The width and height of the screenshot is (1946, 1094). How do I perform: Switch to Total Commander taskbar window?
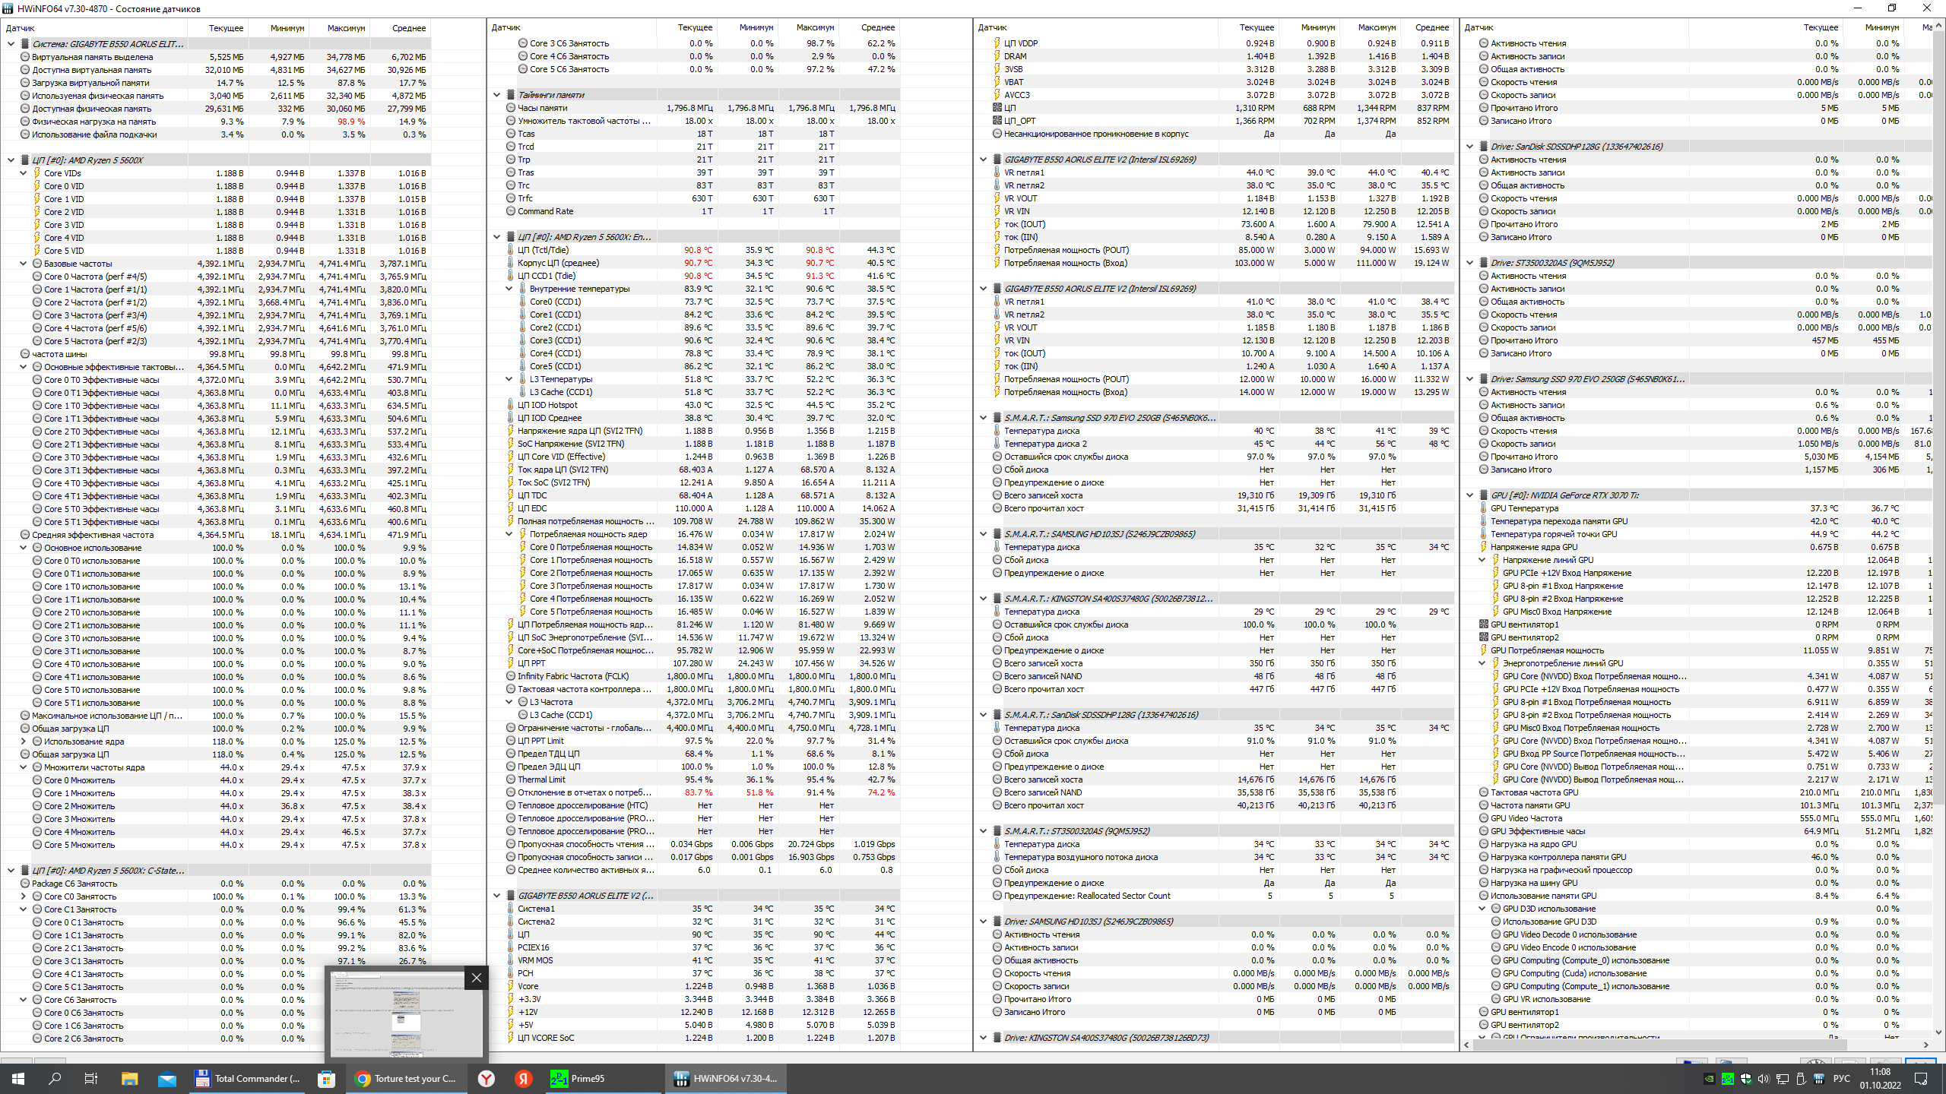pos(247,1079)
